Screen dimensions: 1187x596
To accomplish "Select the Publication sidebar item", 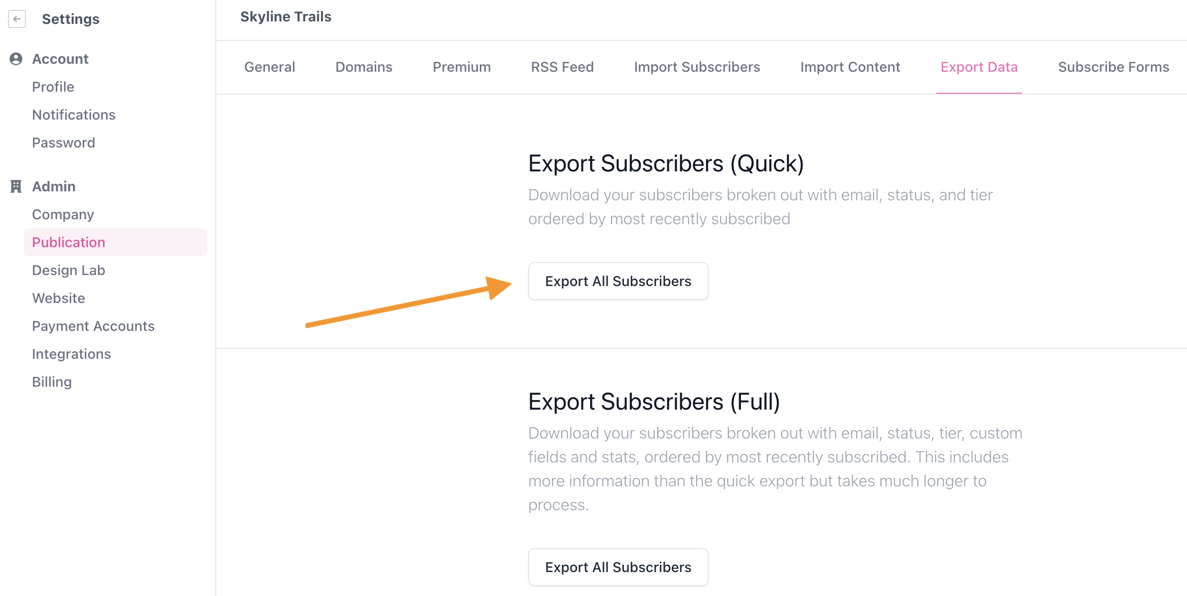I will (116, 242).
